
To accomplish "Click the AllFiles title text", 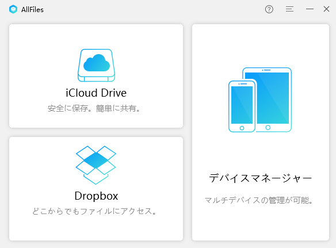I will coord(32,10).
